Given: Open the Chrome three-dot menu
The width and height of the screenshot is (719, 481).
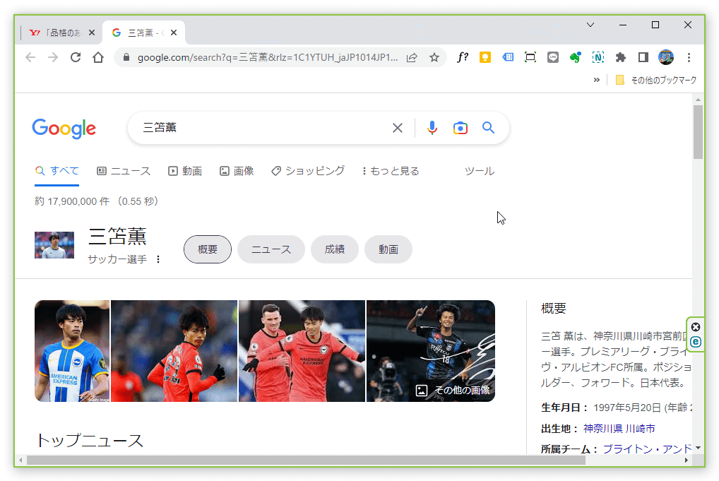Looking at the screenshot, I should pos(689,57).
